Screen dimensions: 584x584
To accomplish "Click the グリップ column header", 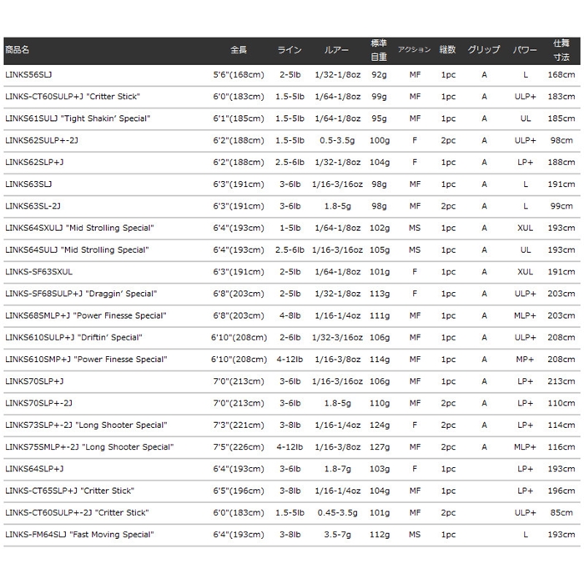I will (484, 50).
